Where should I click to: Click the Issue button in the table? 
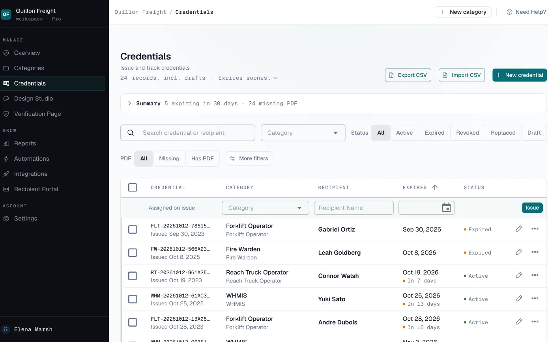[x=532, y=208]
